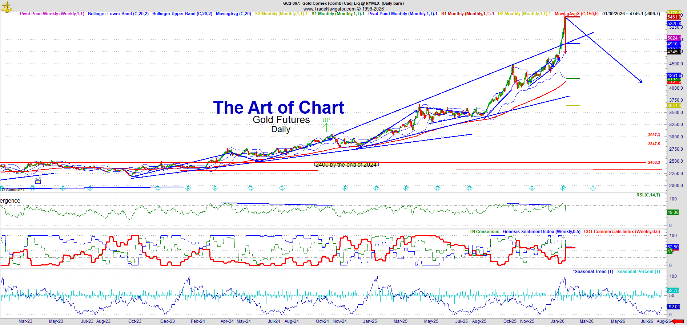Click the gold sextant Trade Navigator logo
The width and height of the screenshot is (687, 325).
7,7
